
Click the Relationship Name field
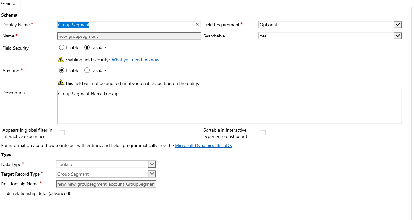[x=106, y=184]
